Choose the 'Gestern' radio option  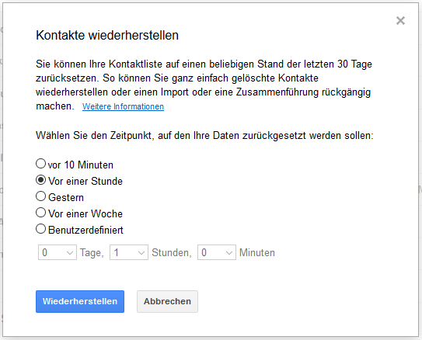point(40,196)
